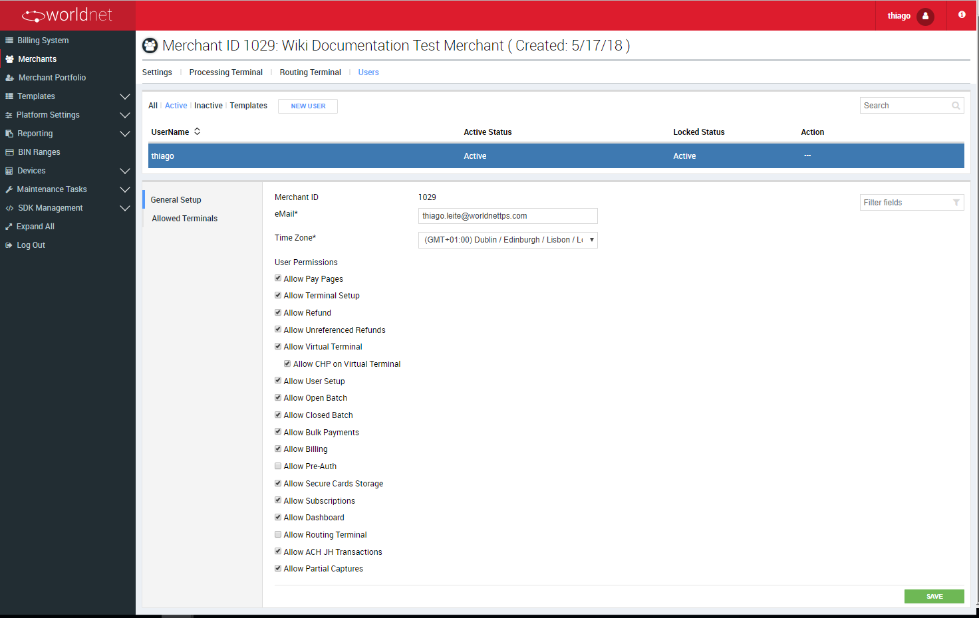
Task: Click the Filter fields input
Action: (x=912, y=203)
